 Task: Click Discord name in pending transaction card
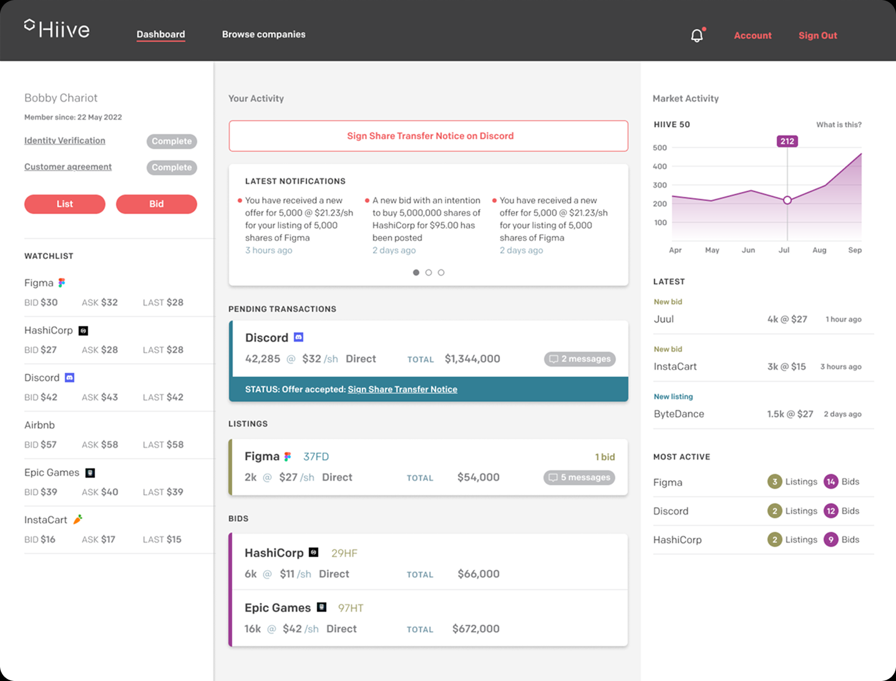(266, 337)
